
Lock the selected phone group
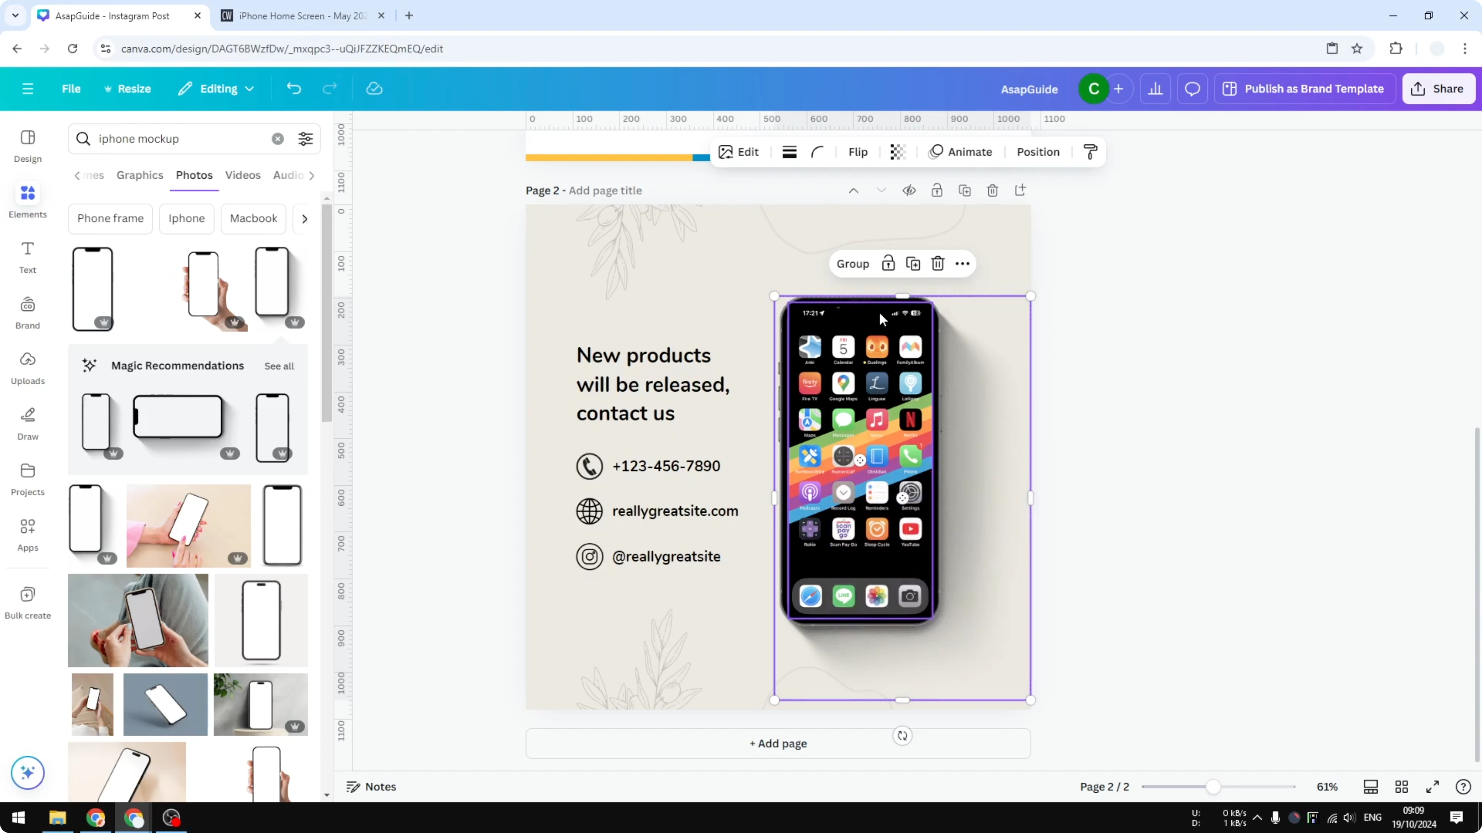point(888,263)
